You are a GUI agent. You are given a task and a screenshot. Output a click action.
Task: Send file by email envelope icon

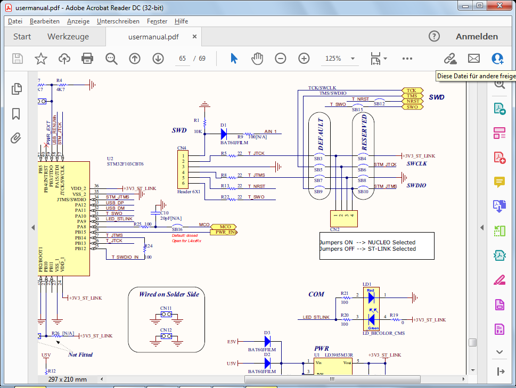click(474, 59)
